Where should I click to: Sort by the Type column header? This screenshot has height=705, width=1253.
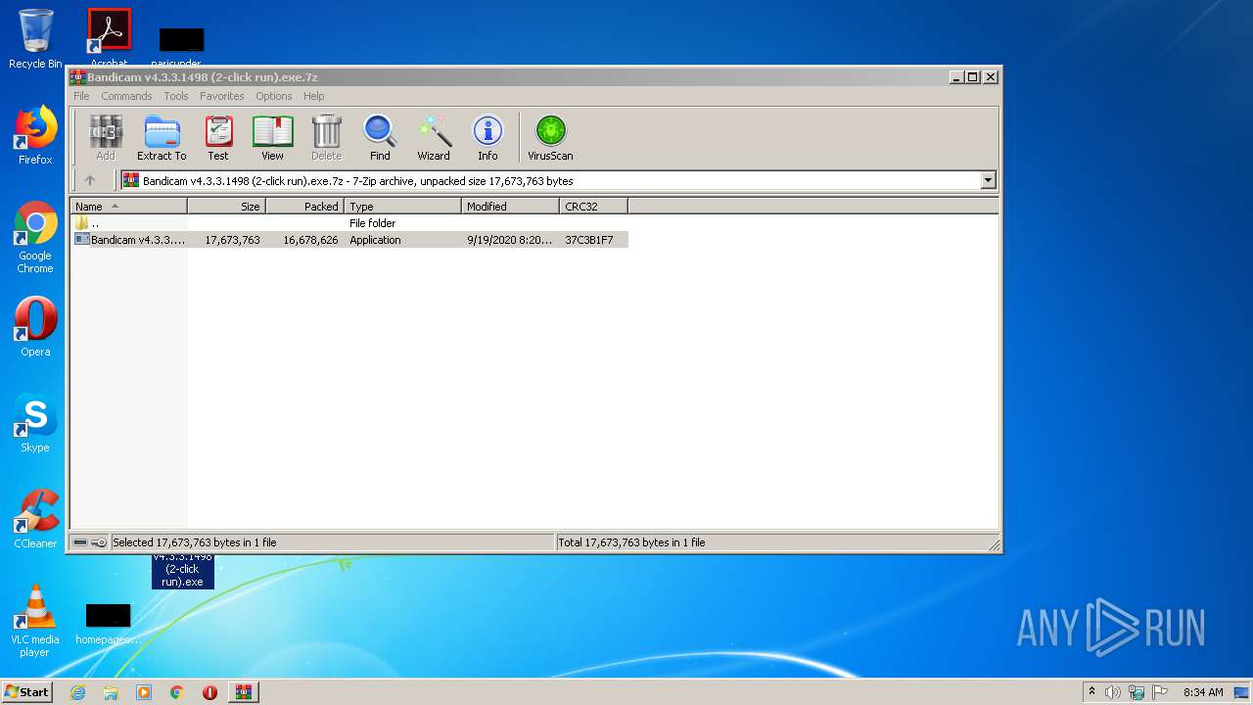point(402,207)
